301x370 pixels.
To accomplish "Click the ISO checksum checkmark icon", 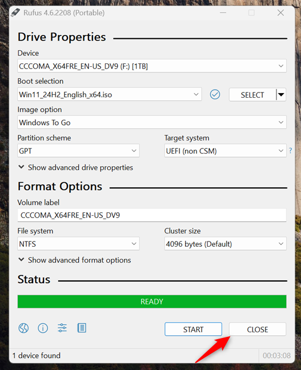I will 215,95.
